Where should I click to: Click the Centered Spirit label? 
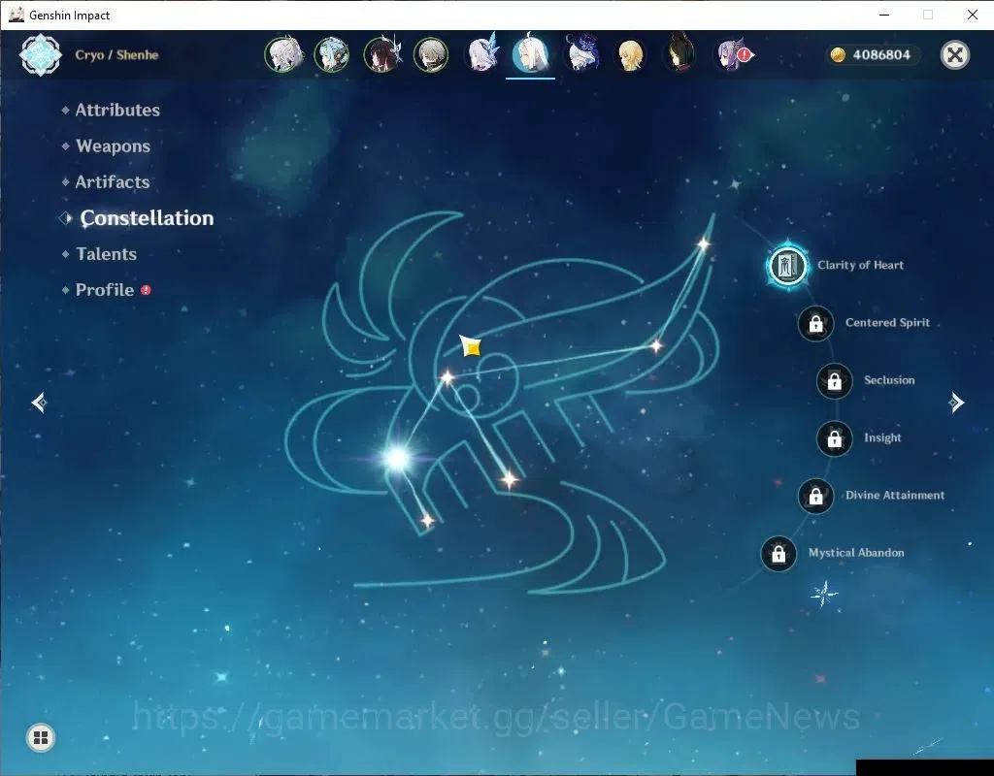click(x=887, y=322)
